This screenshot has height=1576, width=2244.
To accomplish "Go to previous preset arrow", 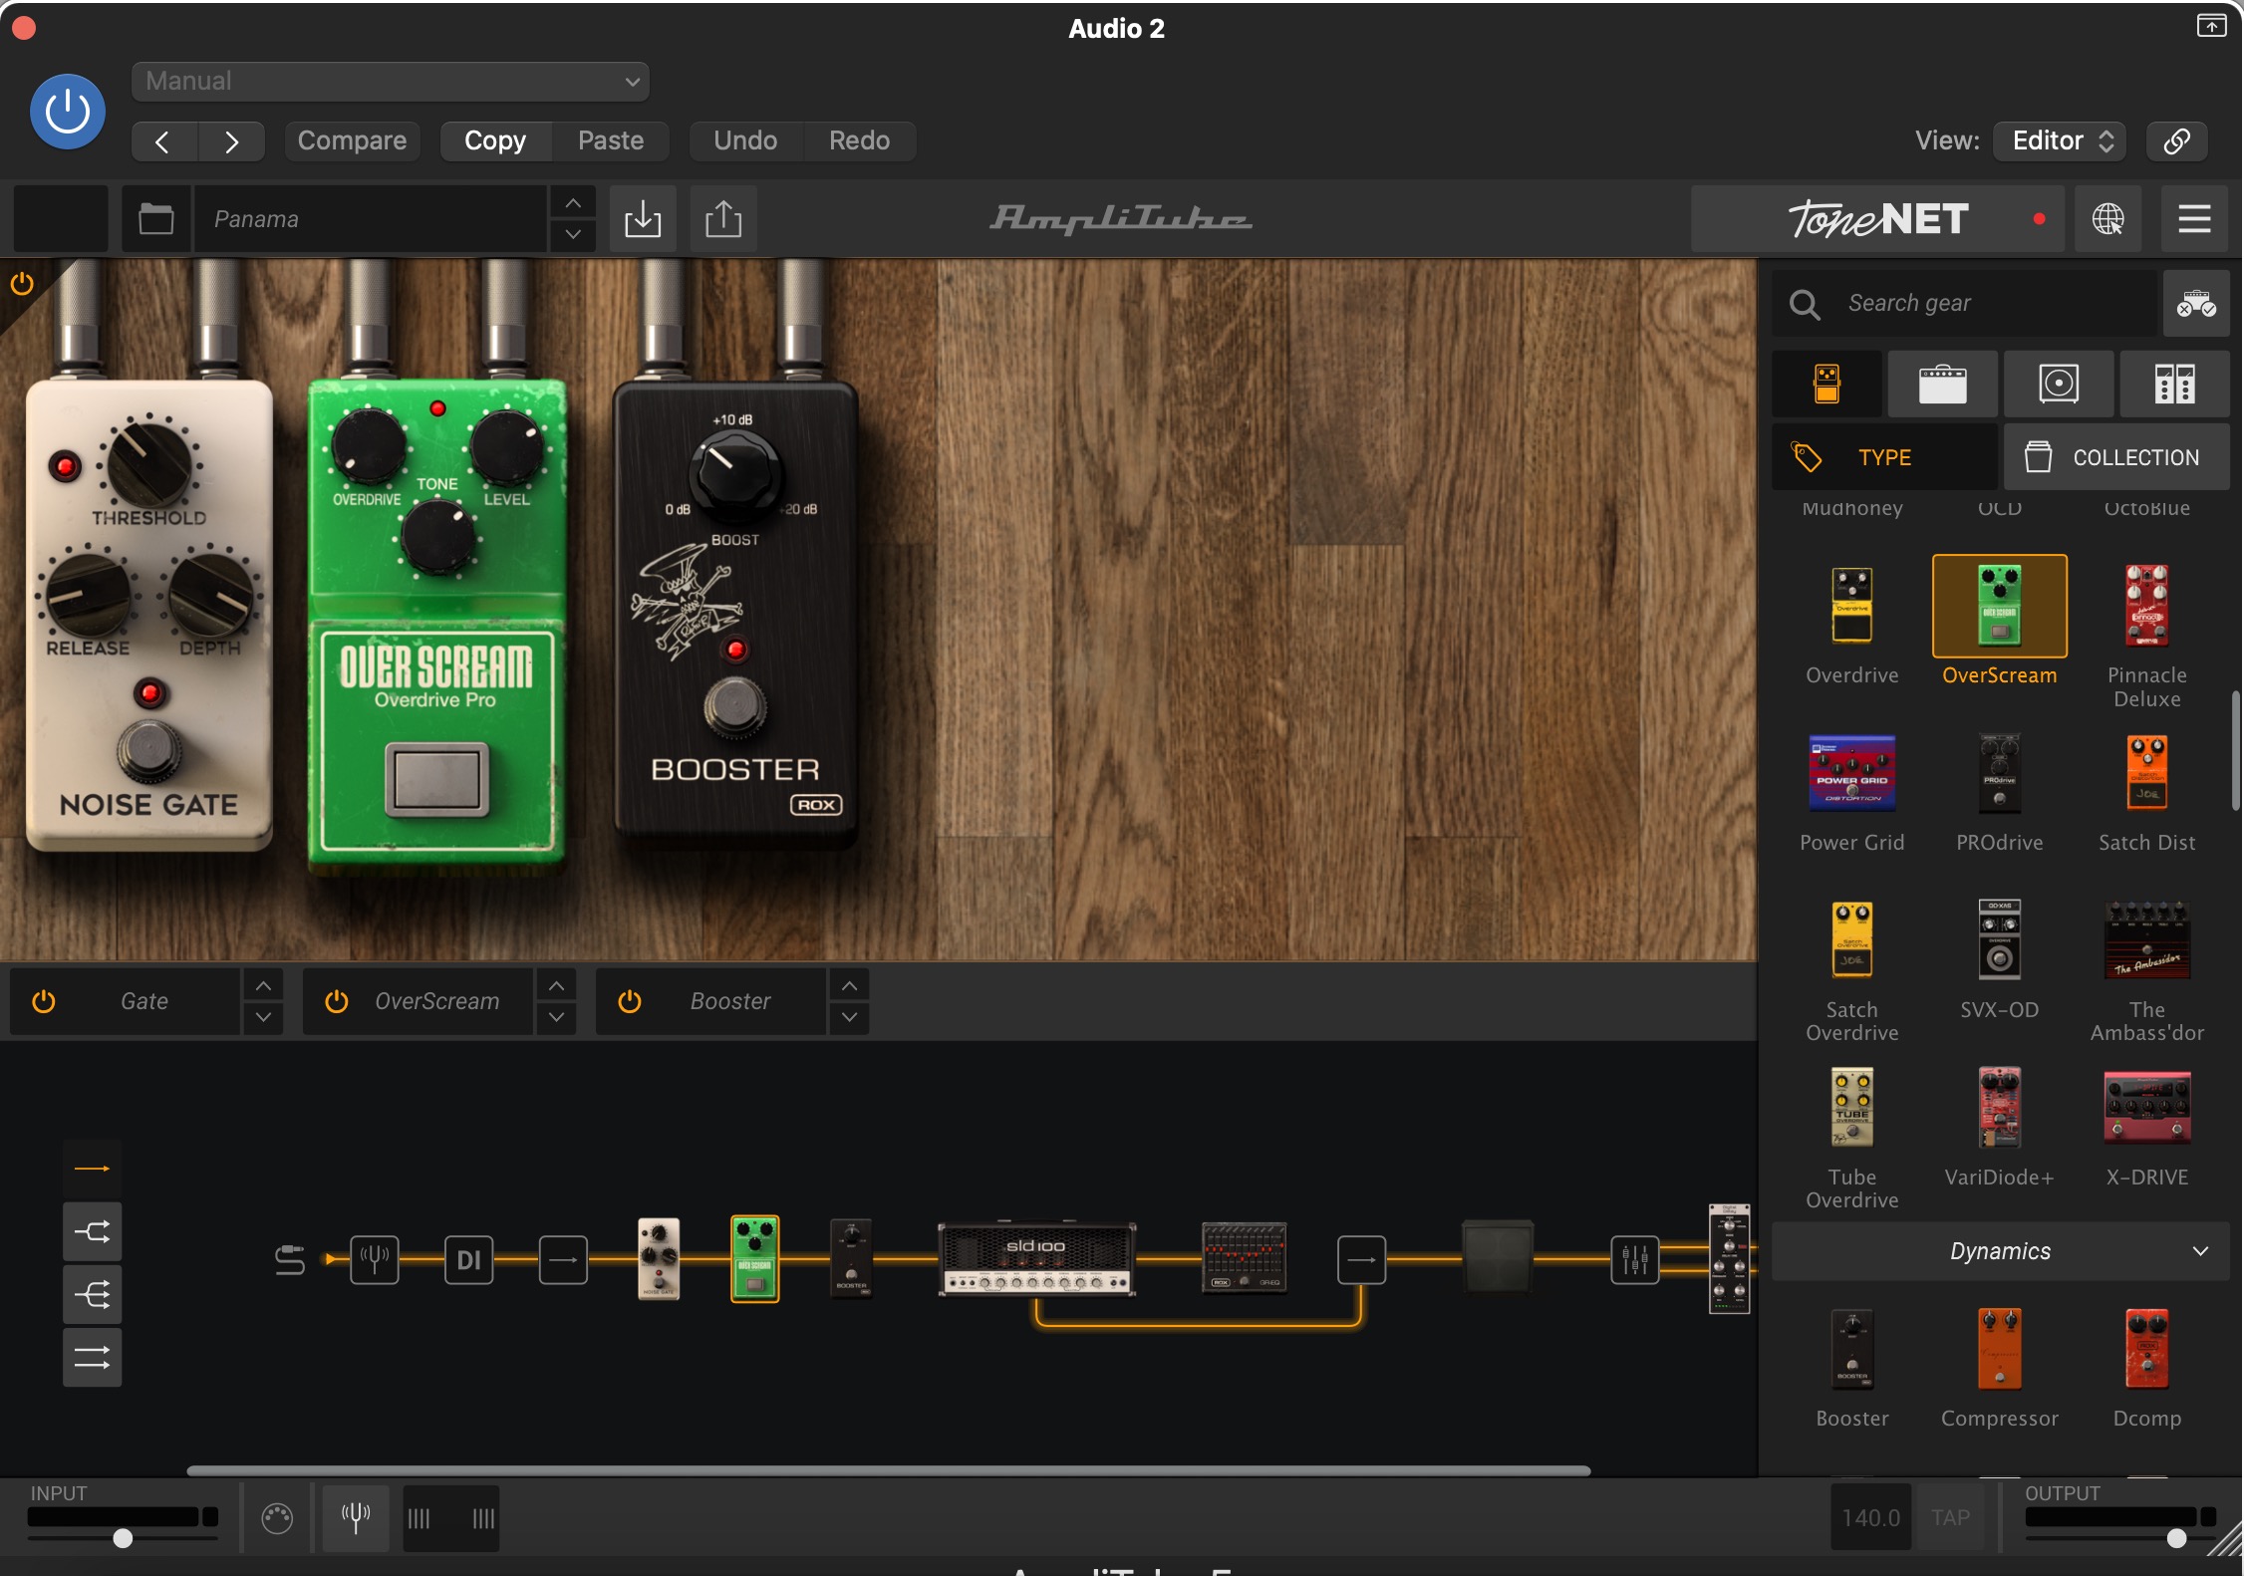I will click(163, 140).
